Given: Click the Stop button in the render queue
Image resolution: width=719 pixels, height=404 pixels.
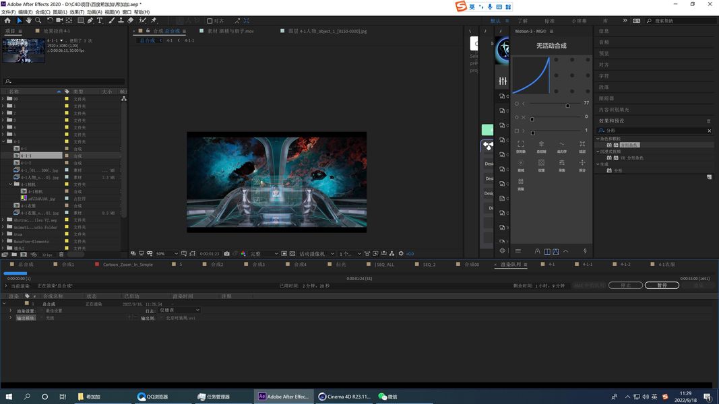Looking at the screenshot, I should tap(625, 285).
